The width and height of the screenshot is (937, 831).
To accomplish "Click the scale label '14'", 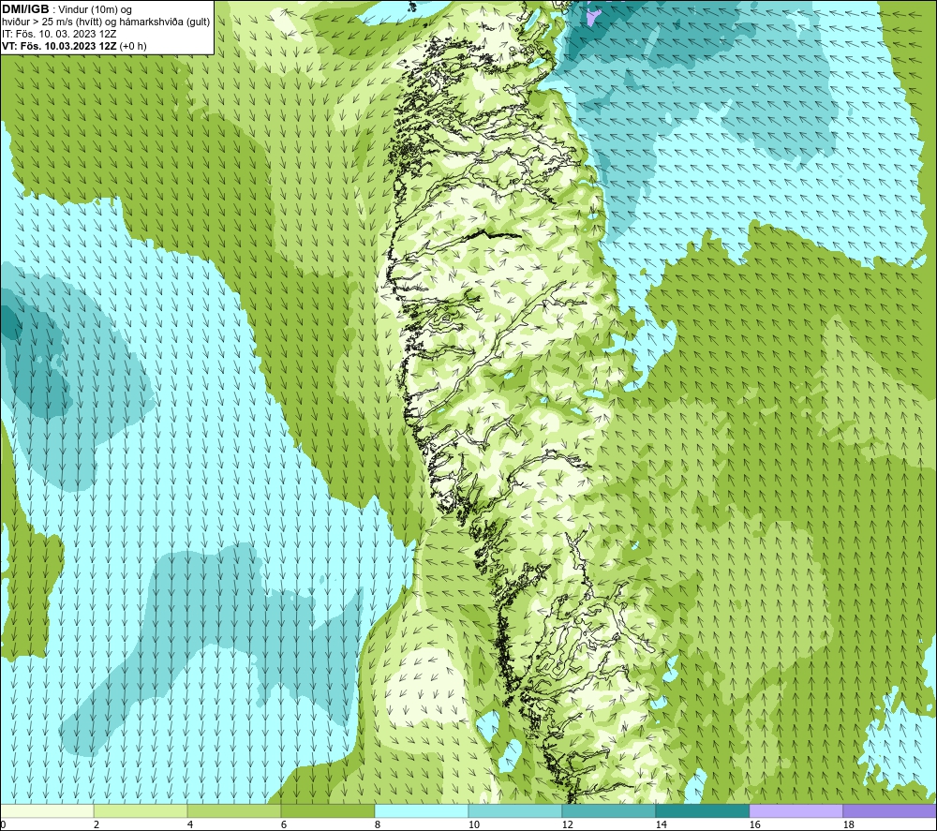I will pos(661,824).
